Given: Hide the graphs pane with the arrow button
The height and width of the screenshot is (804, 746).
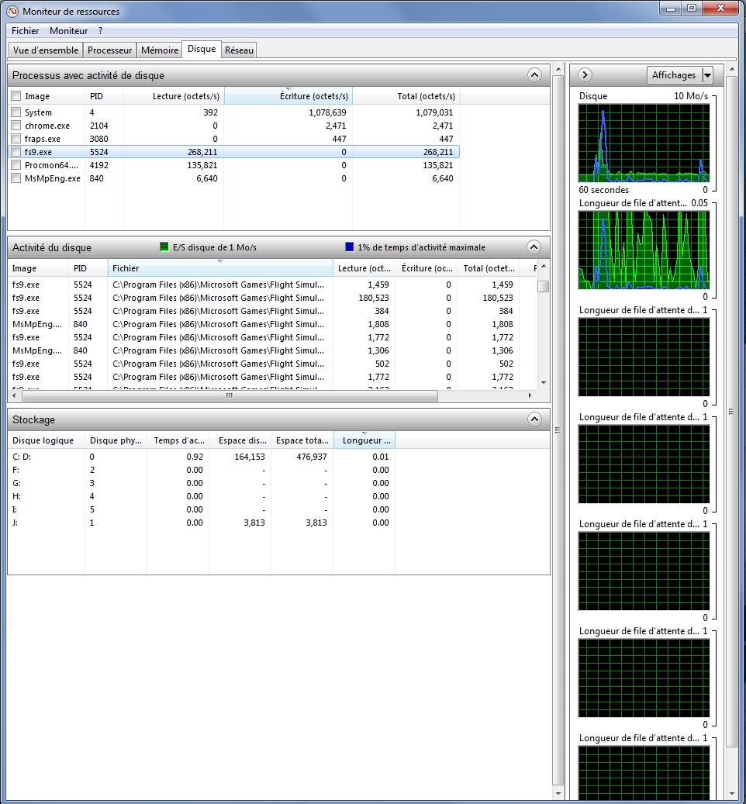Looking at the screenshot, I should [x=585, y=75].
